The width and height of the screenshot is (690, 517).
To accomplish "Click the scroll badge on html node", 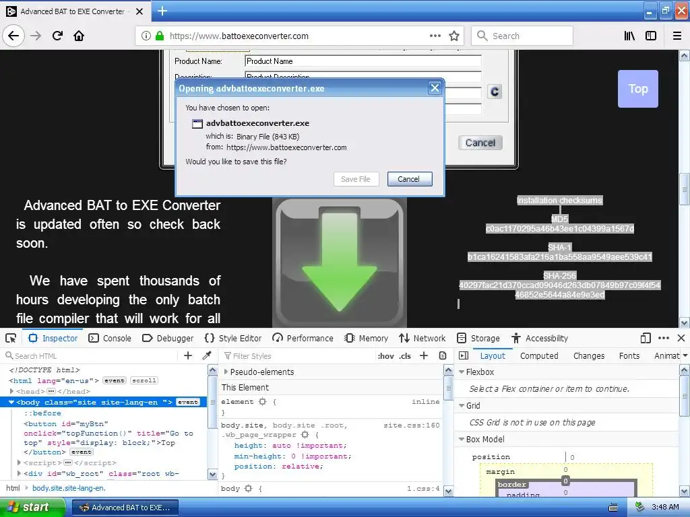I will [x=144, y=380].
